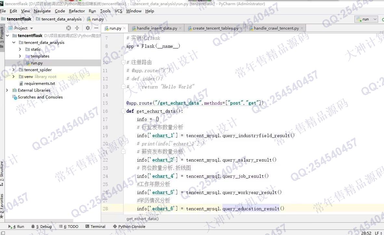This screenshot has width=384, height=235.
Task: Collapse the tencentflask project root node
Action: coord(7,35)
